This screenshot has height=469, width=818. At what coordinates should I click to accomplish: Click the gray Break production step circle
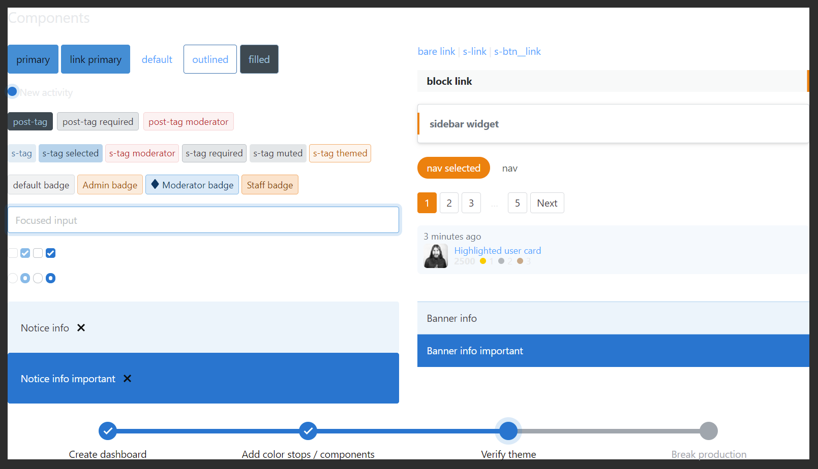pyautogui.click(x=709, y=430)
